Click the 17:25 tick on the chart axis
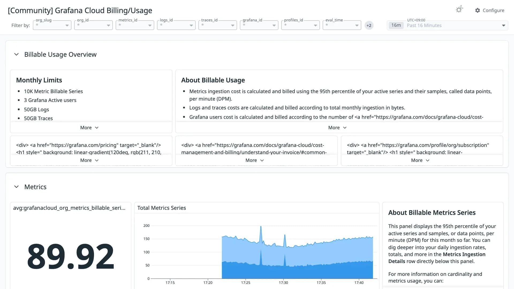The width and height of the screenshot is (514, 289). click(246, 283)
